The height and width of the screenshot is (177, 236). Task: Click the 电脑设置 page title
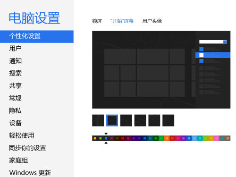(x=34, y=18)
